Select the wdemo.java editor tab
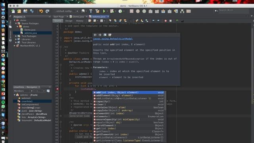The image size is (254, 143). pos(98,17)
